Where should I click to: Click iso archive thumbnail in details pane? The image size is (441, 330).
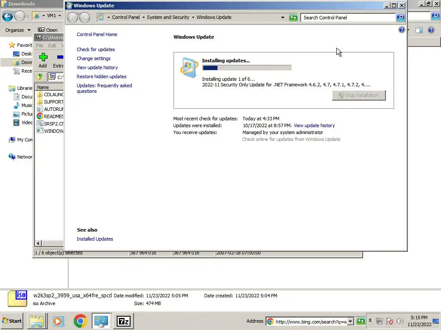[x=17, y=298]
